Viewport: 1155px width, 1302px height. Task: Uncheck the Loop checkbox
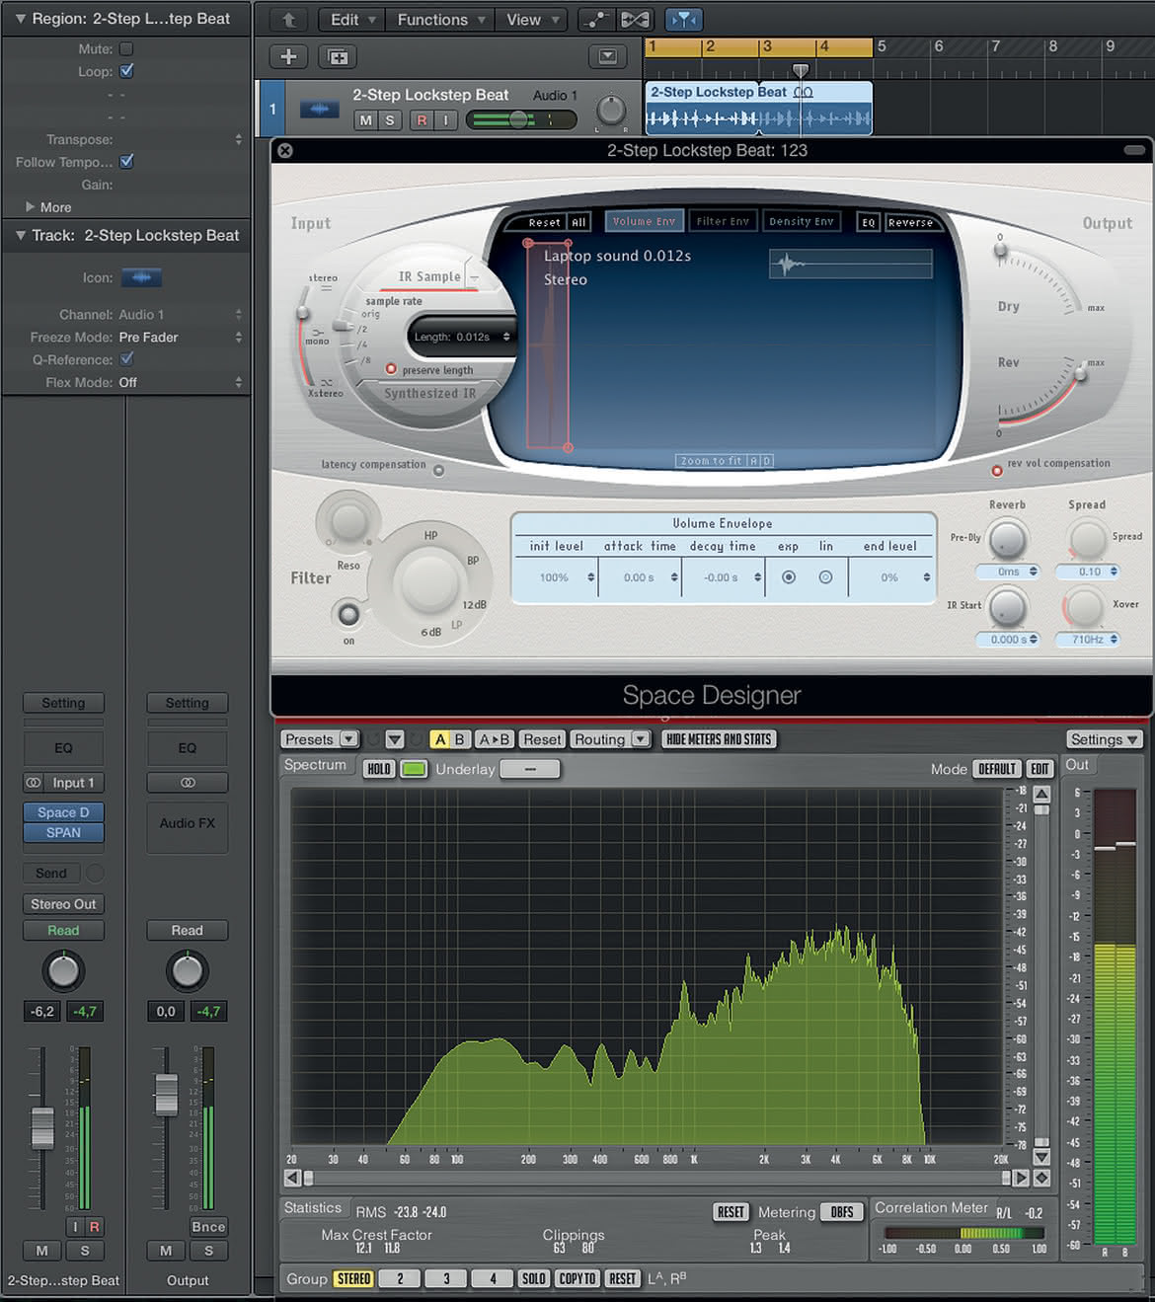[126, 71]
